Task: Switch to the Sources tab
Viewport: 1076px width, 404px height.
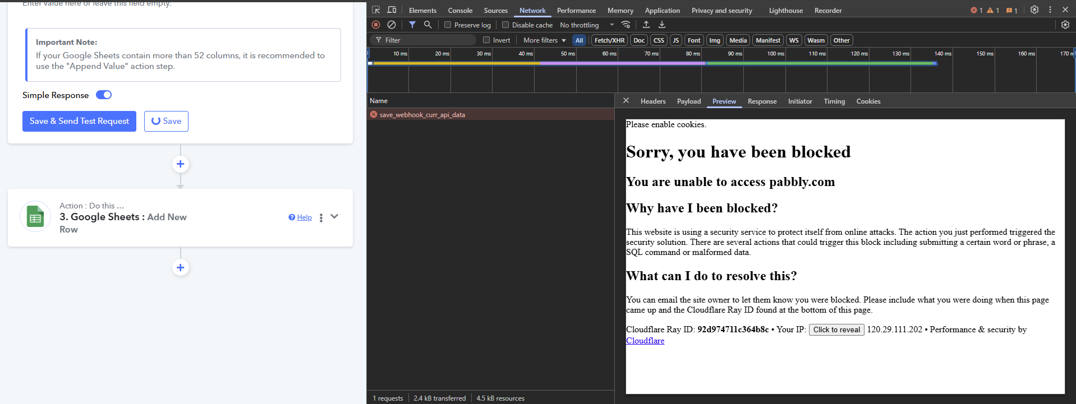Action: click(496, 11)
